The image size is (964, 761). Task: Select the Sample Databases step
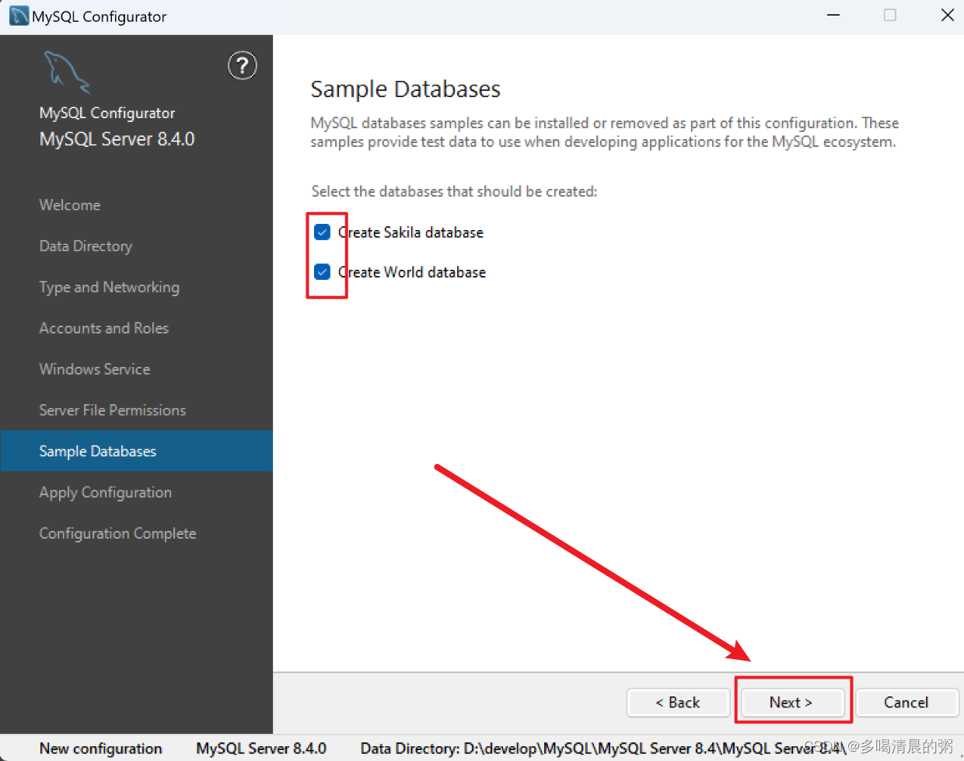click(137, 451)
